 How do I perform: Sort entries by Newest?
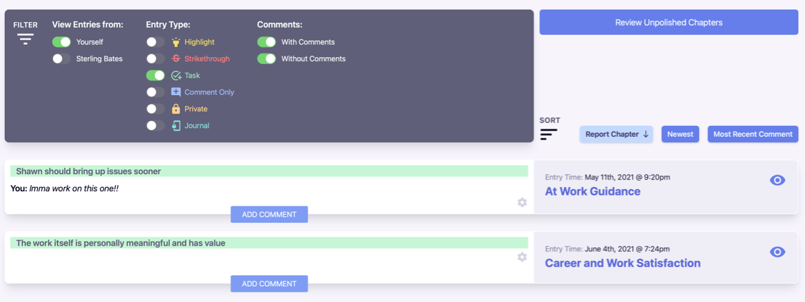680,134
